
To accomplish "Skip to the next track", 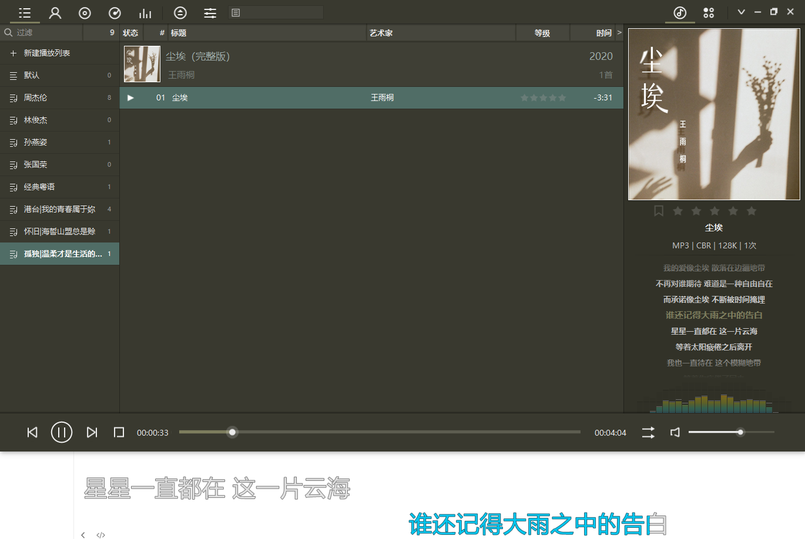I will click(x=92, y=433).
